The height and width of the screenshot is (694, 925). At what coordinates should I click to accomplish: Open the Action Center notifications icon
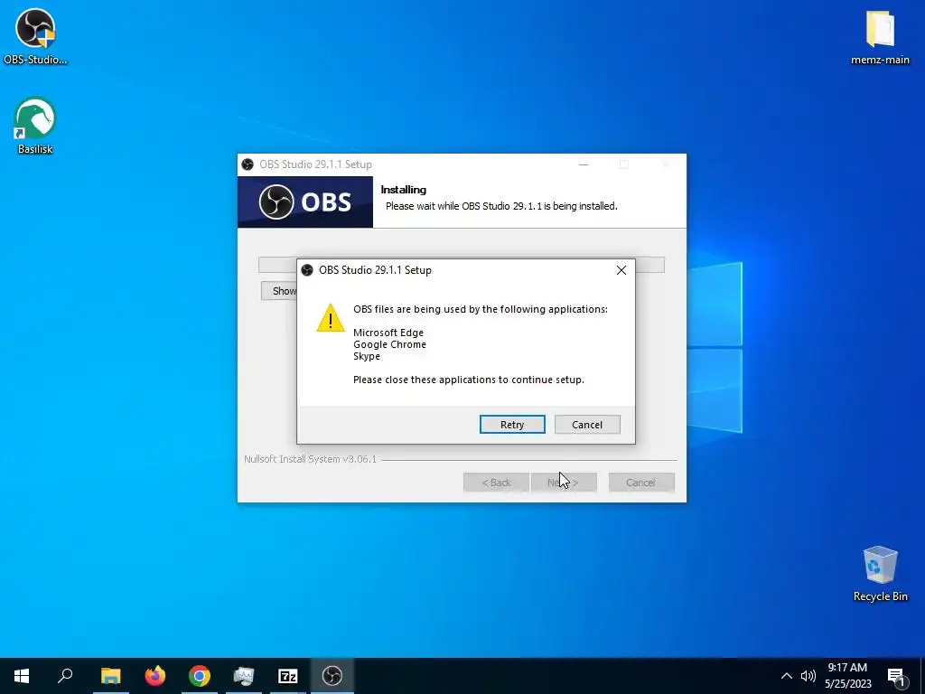pos(896,676)
